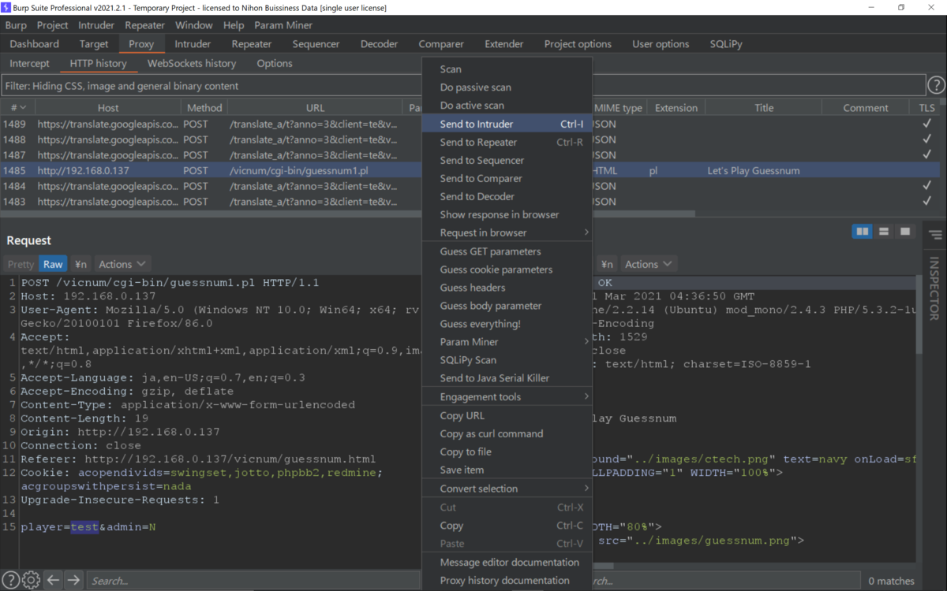Sort history by Title column header
The image size is (947, 591).
coord(764,108)
